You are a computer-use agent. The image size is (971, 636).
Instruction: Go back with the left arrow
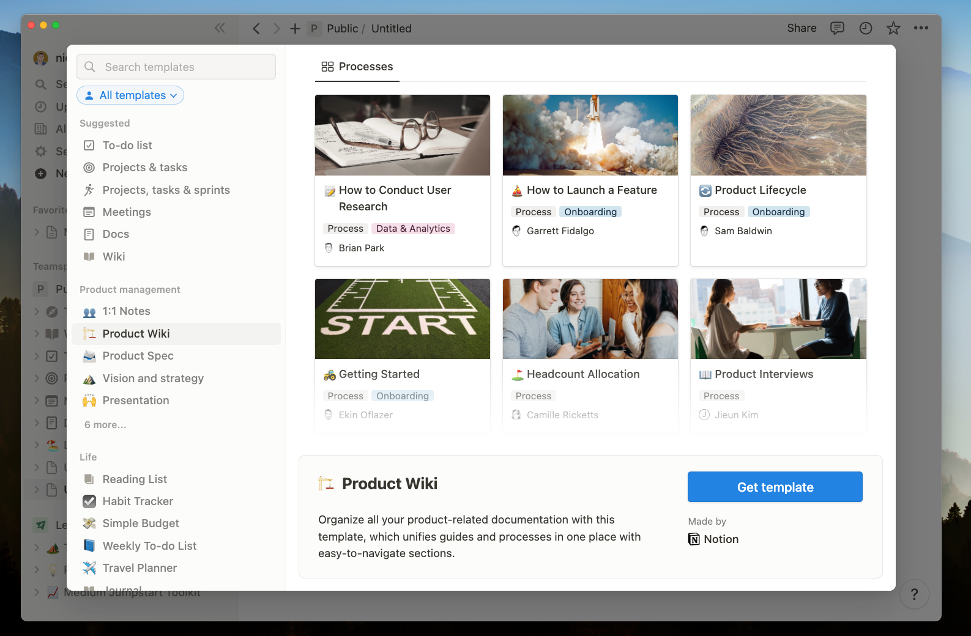(256, 29)
